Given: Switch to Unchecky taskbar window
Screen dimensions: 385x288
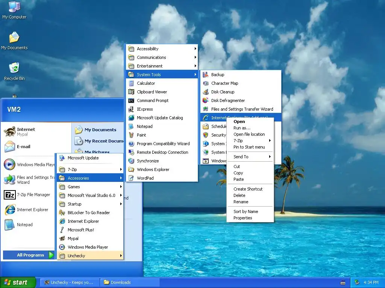Looking at the screenshot, I should coord(70,282).
